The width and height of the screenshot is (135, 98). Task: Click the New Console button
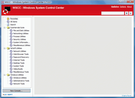pos(16,91)
